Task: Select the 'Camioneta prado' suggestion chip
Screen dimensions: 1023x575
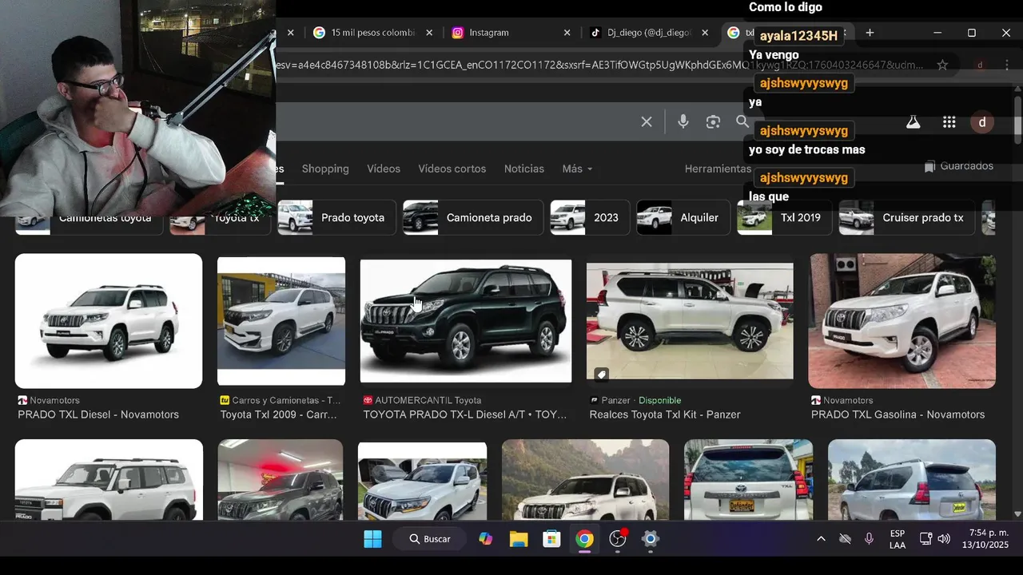Action: tap(473, 217)
